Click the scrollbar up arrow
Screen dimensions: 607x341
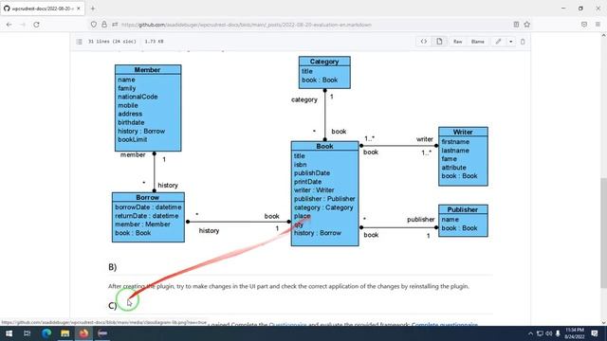(603, 36)
